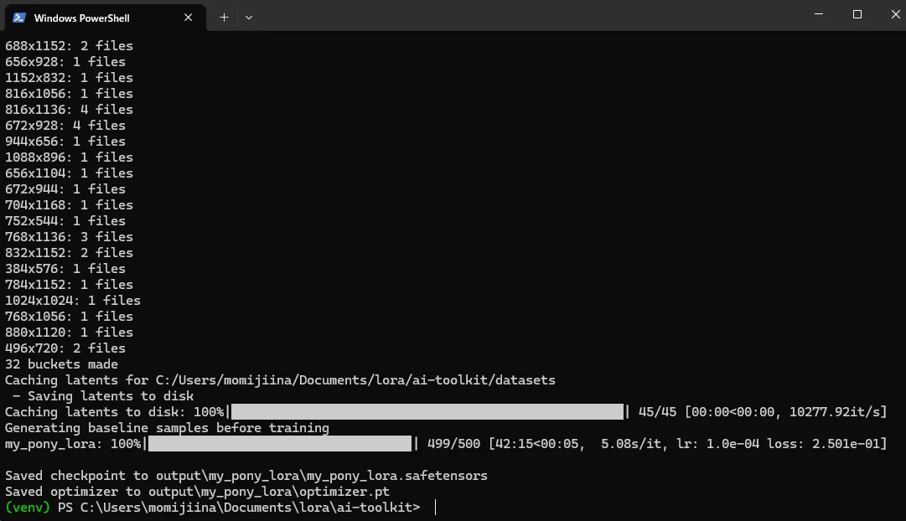Expand the new tab profile dropdown chevron
The image size is (906, 521).
[x=249, y=17]
